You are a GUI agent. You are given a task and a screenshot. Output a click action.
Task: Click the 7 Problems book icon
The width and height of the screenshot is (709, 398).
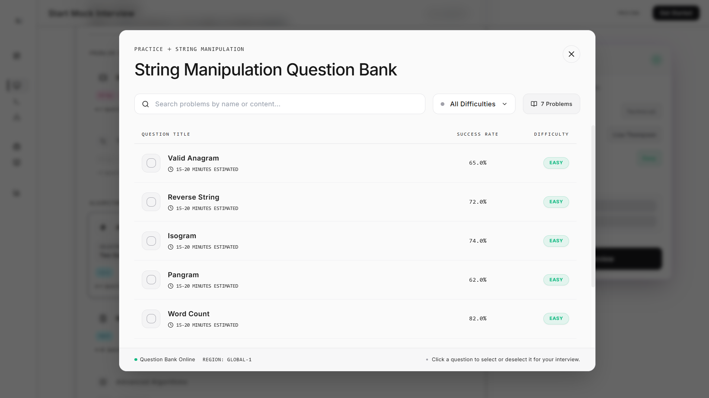pos(534,104)
